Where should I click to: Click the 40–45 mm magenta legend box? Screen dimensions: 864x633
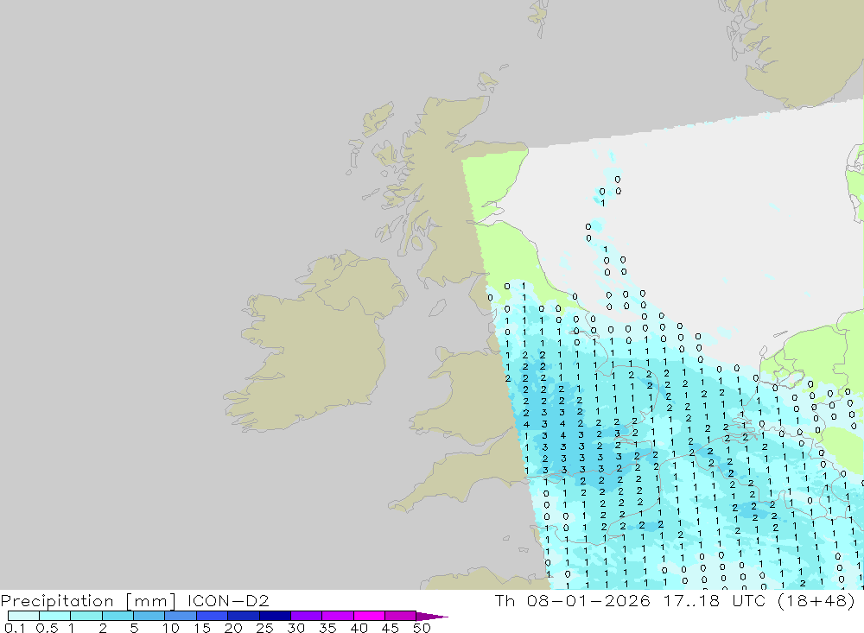[369, 616]
